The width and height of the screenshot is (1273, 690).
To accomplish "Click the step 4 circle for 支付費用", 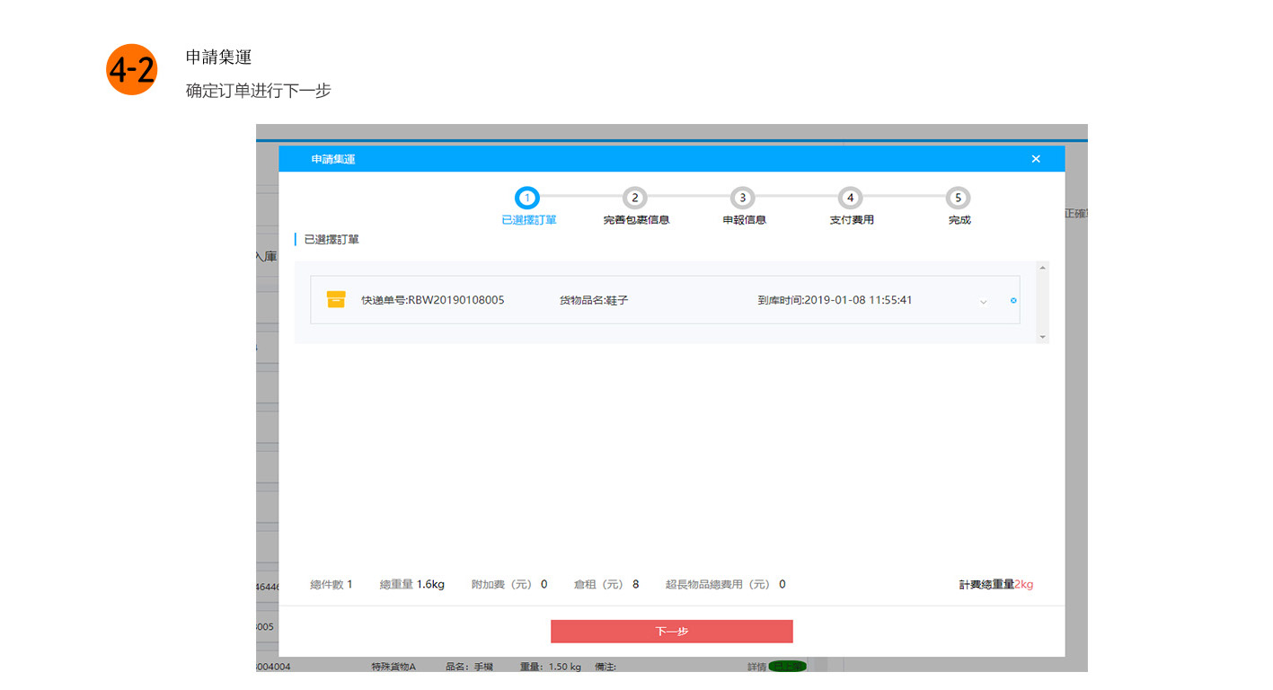I will pyautogui.click(x=851, y=198).
